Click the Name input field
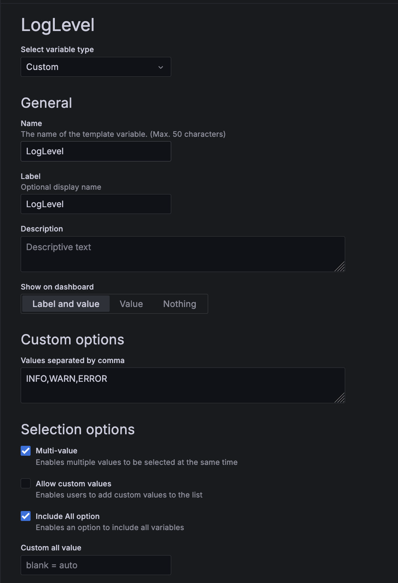This screenshot has height=583, width=398. pos(95,151)
